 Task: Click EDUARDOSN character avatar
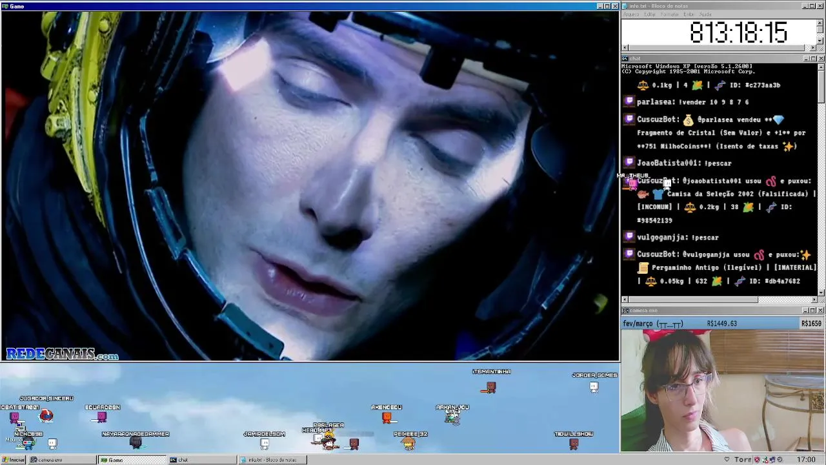click(102, 418)
